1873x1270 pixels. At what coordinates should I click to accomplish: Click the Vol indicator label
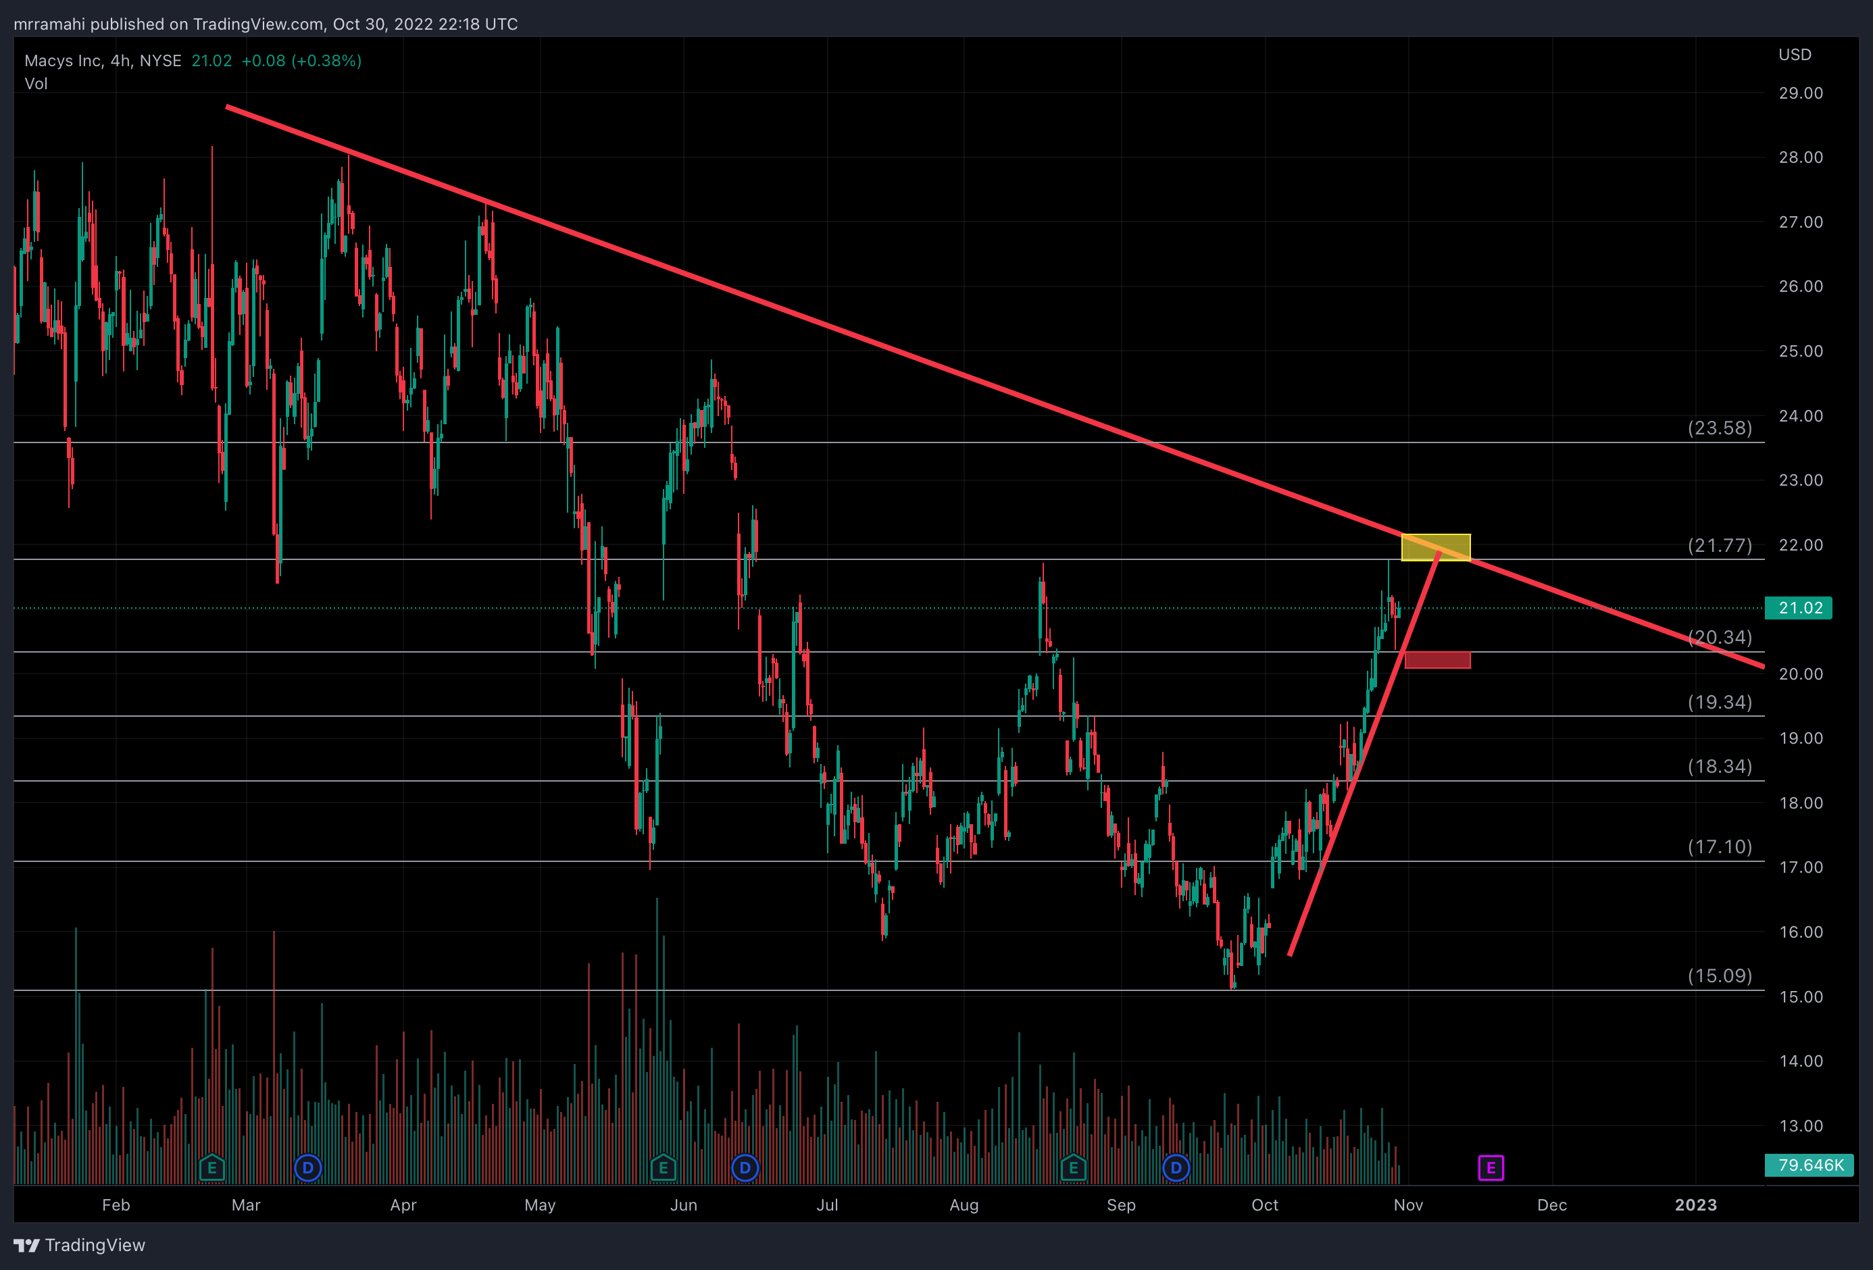point(36,84)
